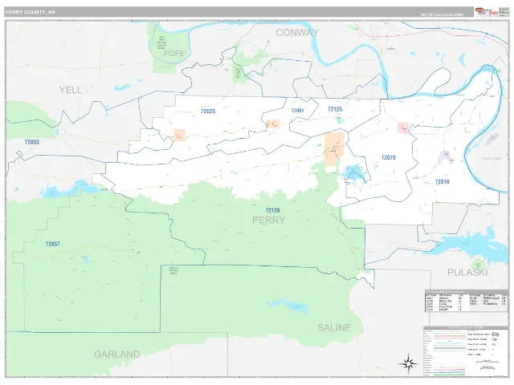Click orange city marker left of 72001
Image resolution: width=514 pixels, height=385 pixels.
(x=273, y=124)
